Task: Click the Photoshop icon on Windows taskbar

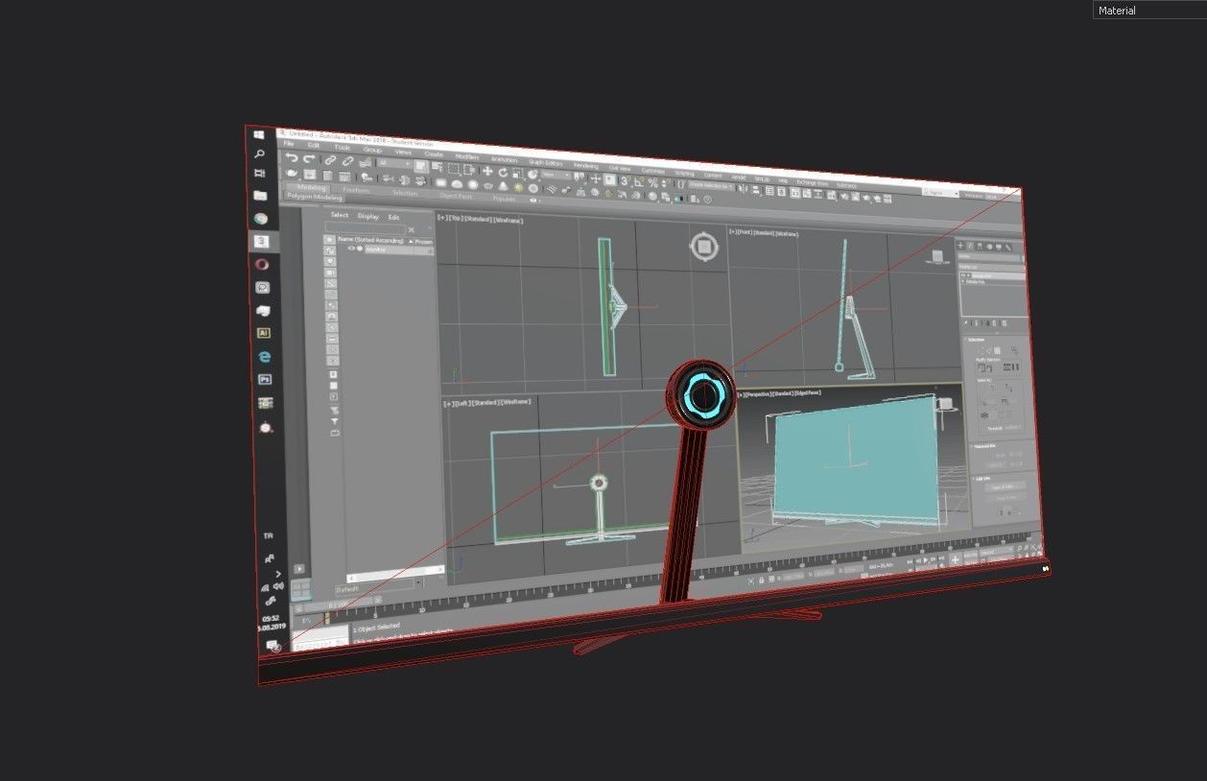Action: (x=266, y=379)
